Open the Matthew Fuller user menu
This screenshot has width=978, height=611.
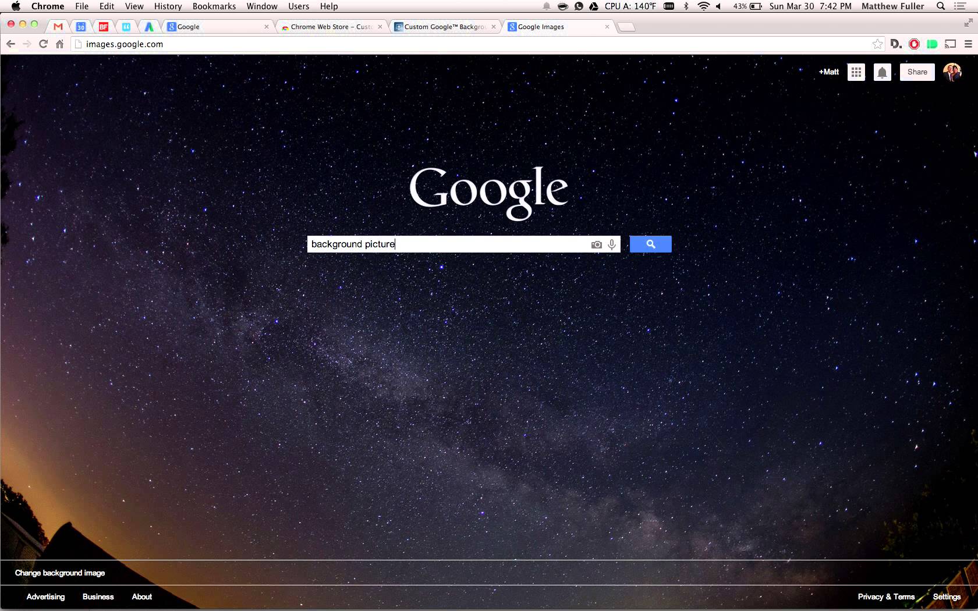(x=892, y=6)
